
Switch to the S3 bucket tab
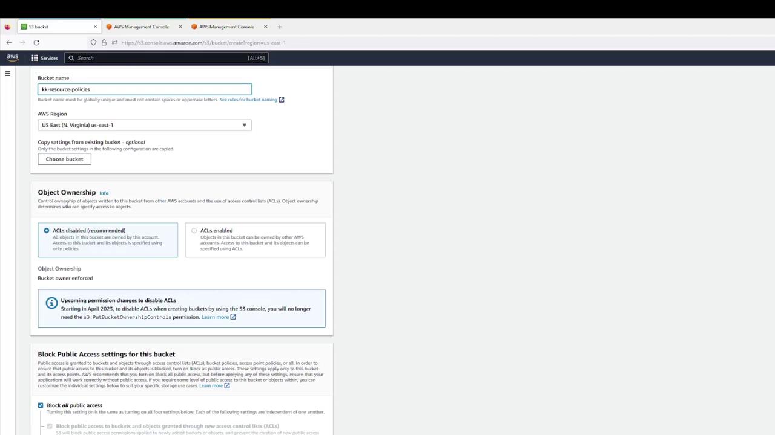pos(59,27)
